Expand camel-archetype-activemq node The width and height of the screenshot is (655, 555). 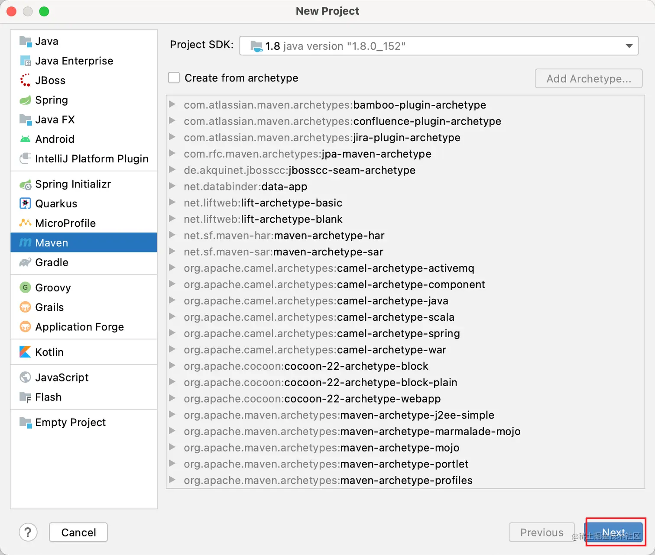coord(172,268)
